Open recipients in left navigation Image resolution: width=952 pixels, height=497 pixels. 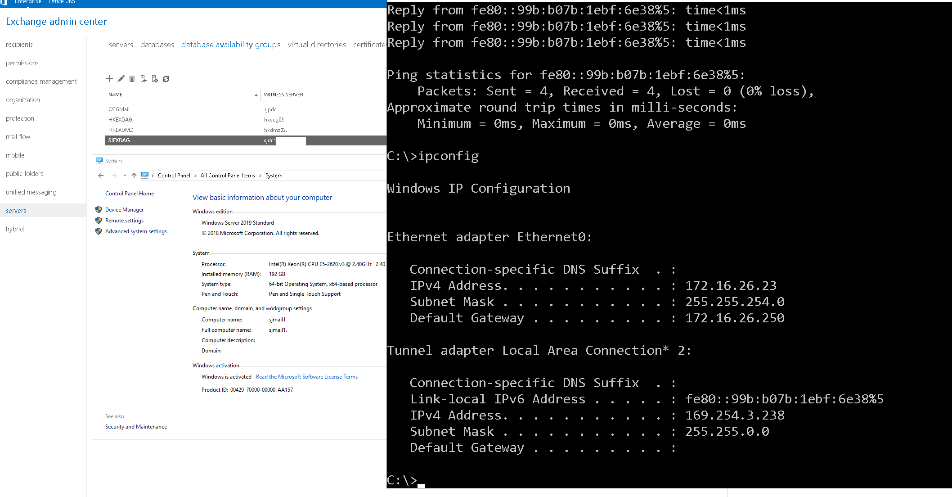tap(19, 45)
